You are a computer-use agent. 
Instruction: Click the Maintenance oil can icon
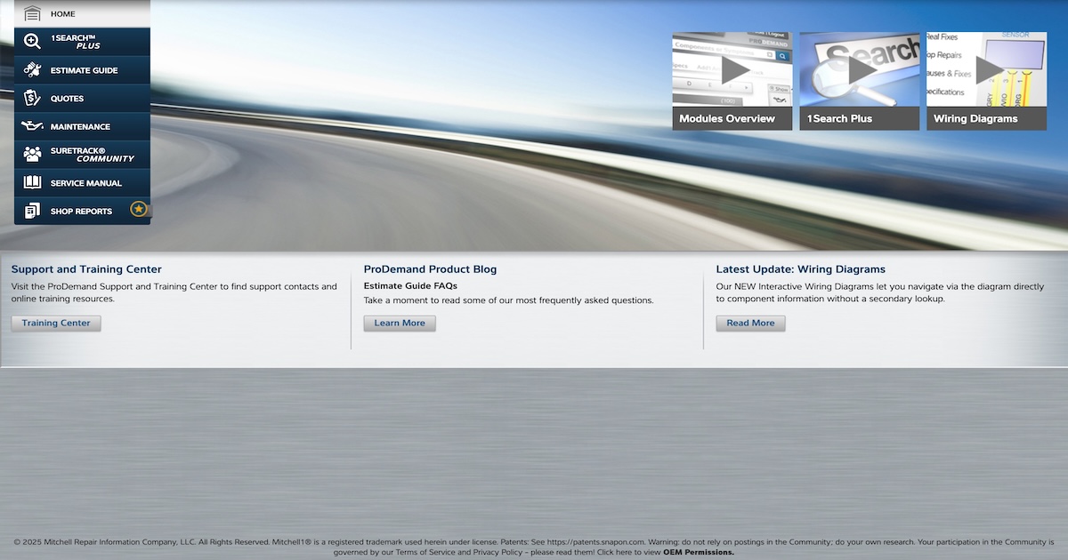[x=32, y=126]
